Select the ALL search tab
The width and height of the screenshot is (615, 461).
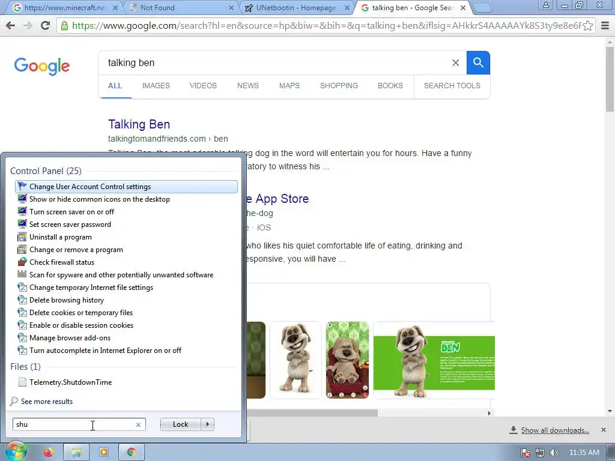tap(115, 86)
